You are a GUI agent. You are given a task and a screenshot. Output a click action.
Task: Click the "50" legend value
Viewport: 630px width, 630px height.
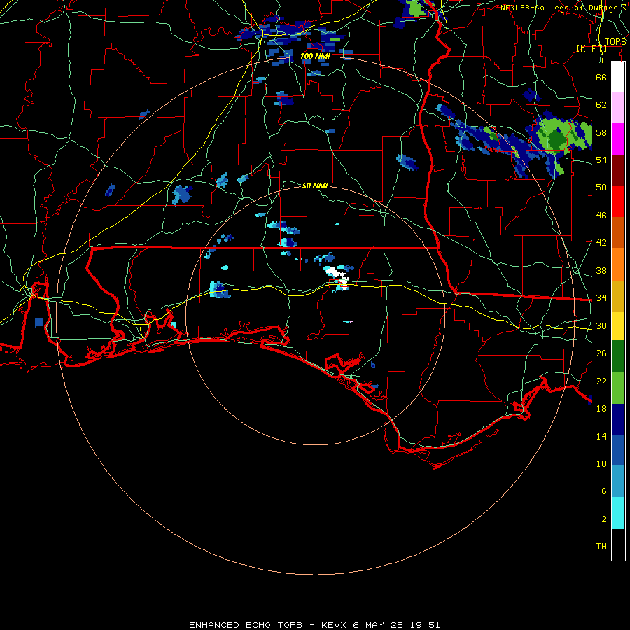[601, 188]
